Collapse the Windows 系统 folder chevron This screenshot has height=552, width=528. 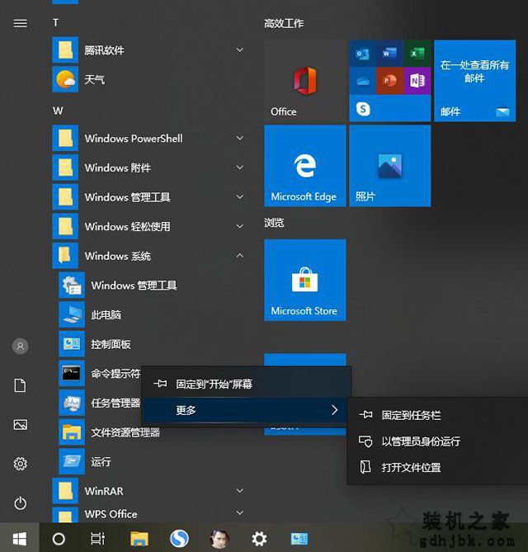click(240, 256)
